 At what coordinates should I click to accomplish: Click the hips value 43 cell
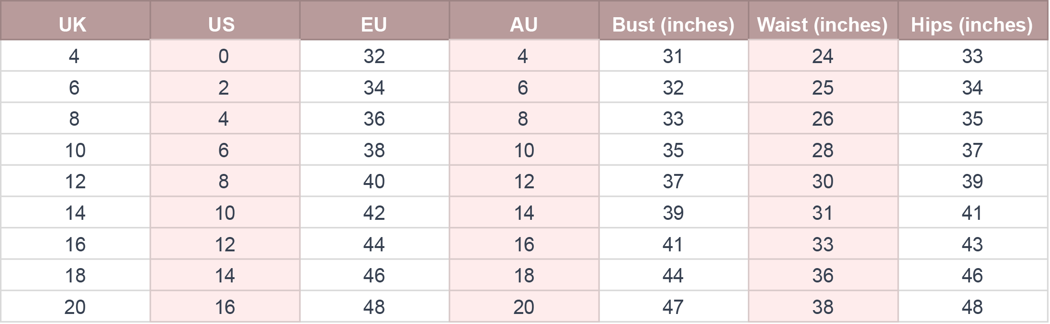tap(973, 244)
